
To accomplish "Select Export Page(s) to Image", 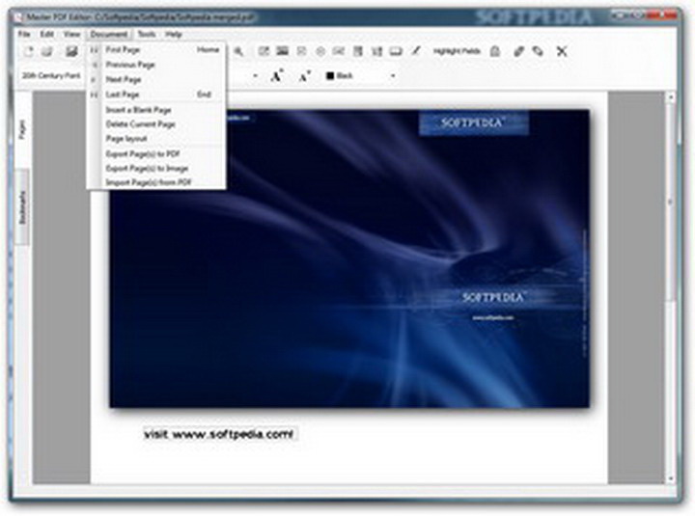I will [156, 169].
